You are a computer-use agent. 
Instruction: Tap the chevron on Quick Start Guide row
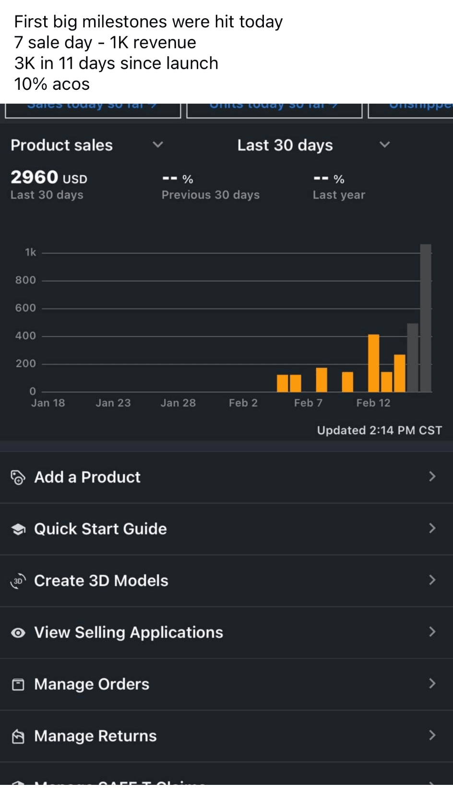coord(432,528)
